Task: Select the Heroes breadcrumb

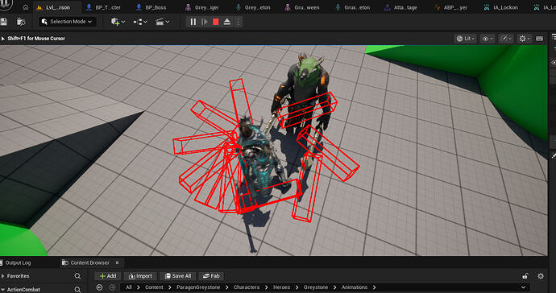Action: pos(281,287)
